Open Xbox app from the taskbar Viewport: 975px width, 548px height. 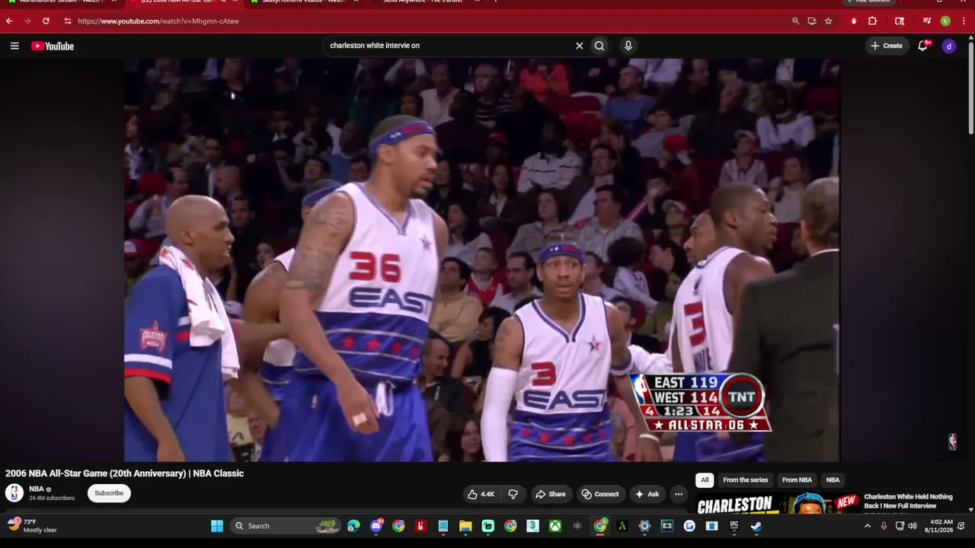point(555,526)
